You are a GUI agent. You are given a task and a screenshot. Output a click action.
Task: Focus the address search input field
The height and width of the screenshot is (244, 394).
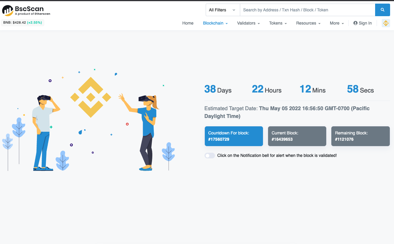(307, 10)
